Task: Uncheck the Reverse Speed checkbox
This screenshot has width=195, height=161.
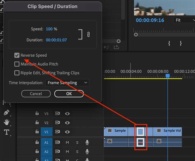Action: [x=17, y=55]
